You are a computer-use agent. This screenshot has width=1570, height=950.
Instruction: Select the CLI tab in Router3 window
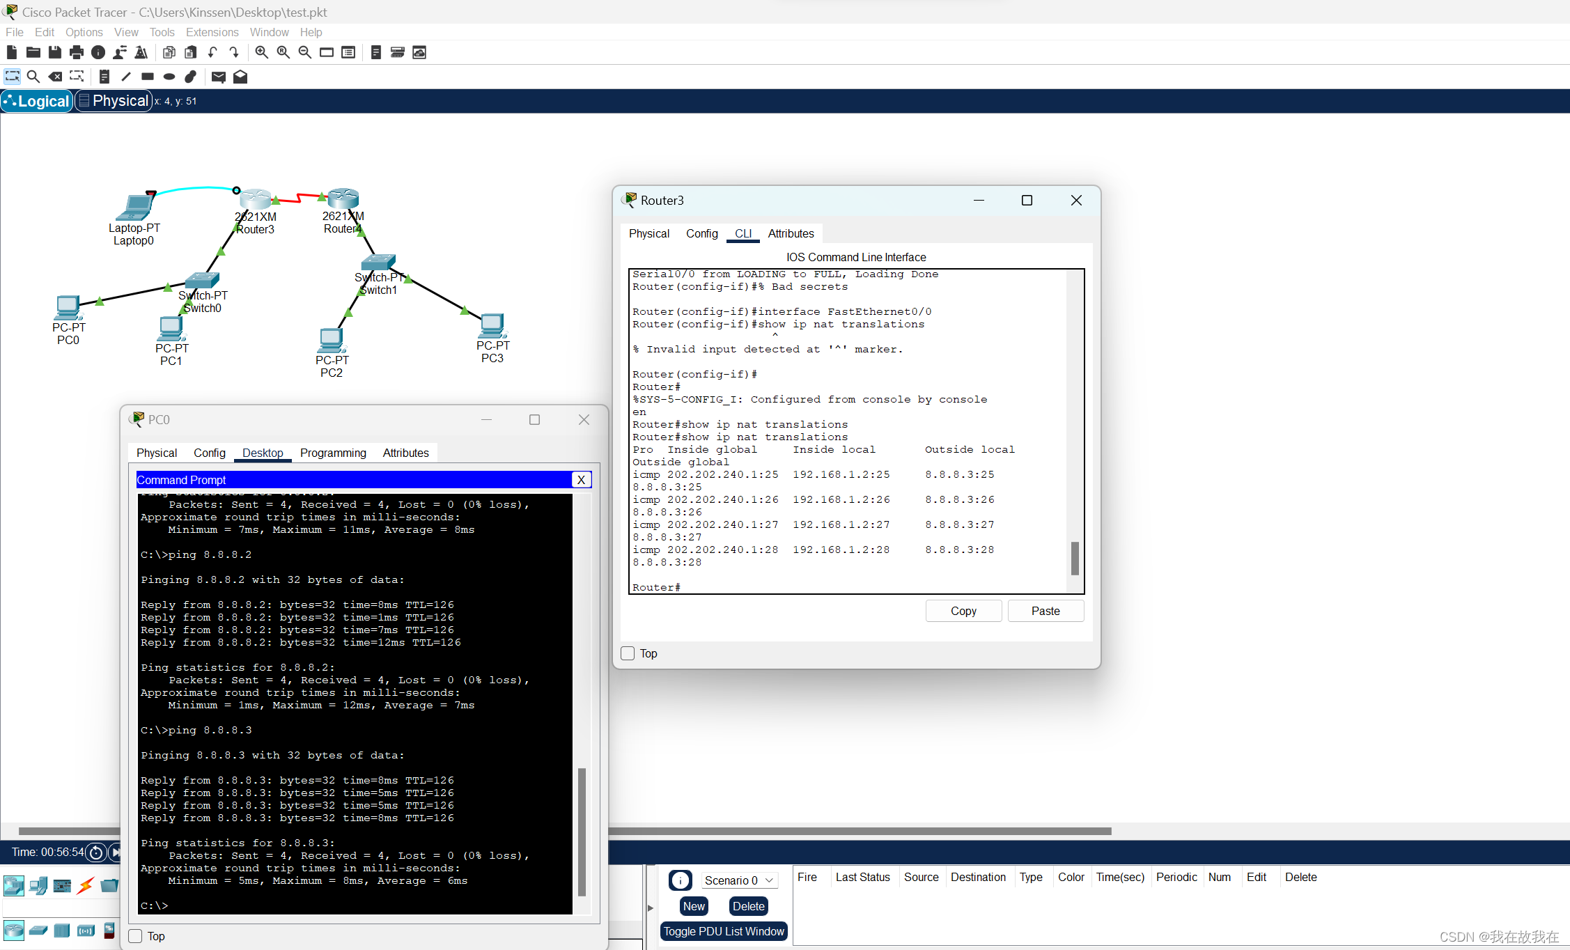743,233
